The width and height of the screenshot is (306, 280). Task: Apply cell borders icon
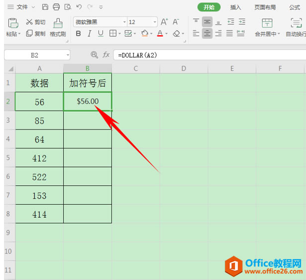(x=113, y=33)
